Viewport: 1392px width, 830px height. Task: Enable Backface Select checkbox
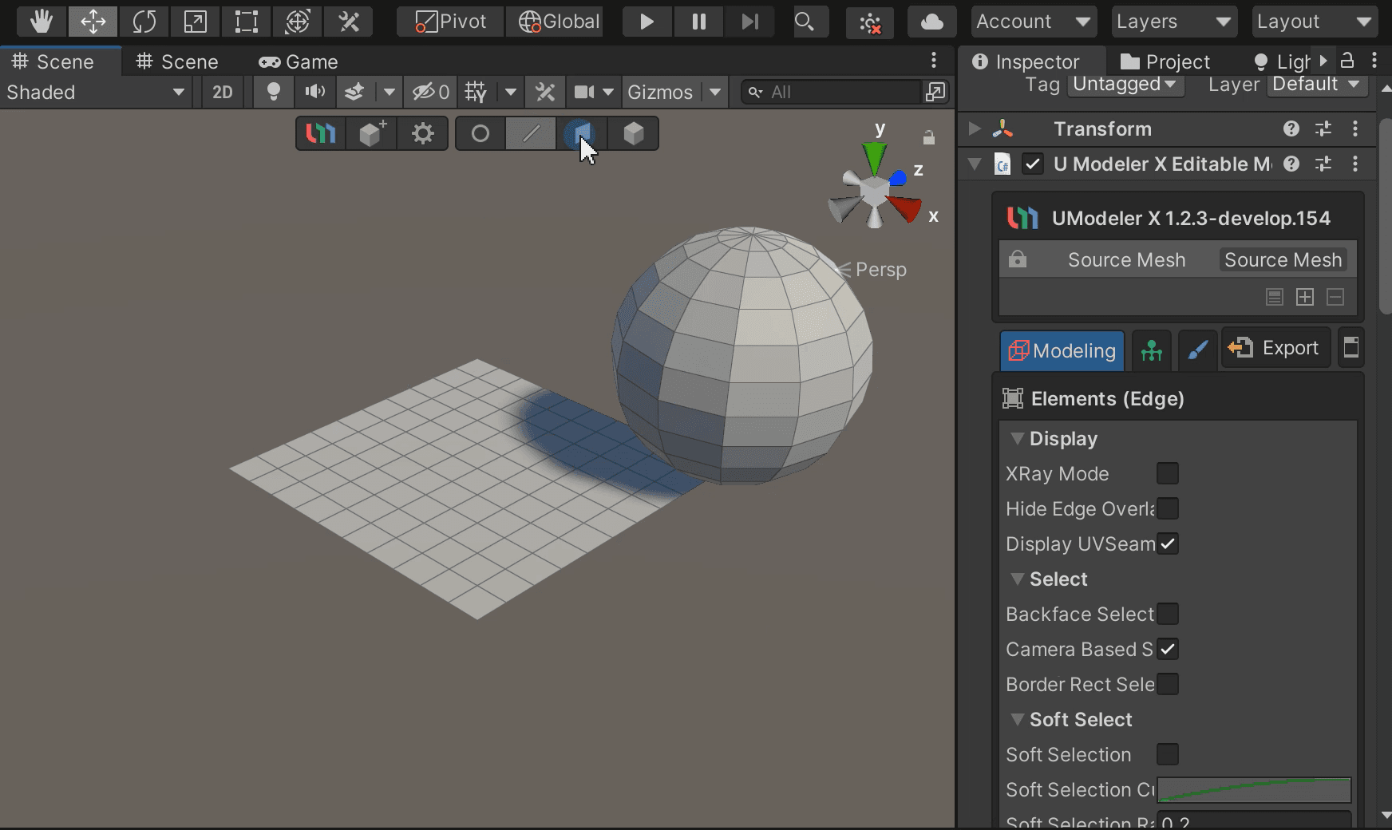click(x=1167, y=614)
